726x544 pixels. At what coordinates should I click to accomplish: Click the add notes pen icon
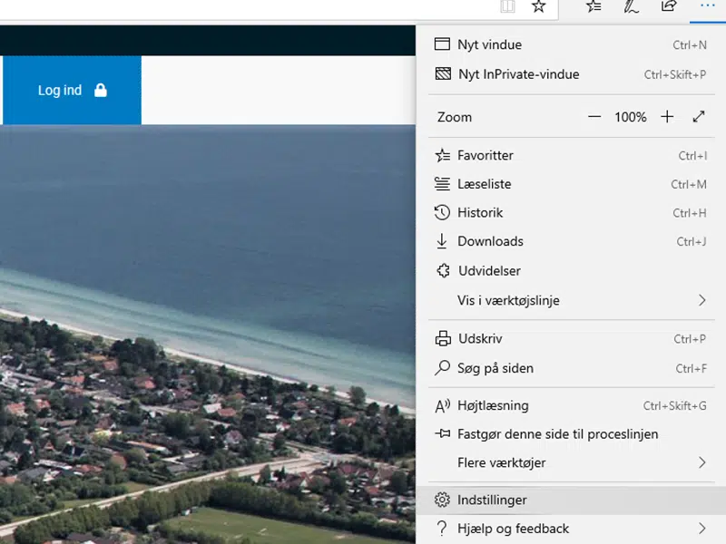[632, 6]
